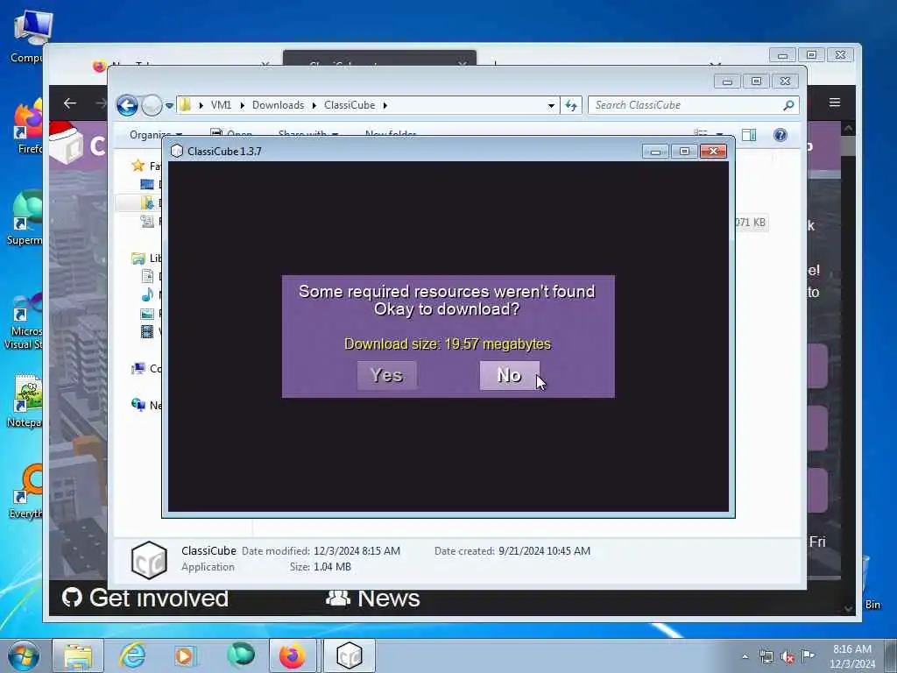Viewport: 897px width, 673px height.
Task: Click the network tray icon
Action: (766, 657)
